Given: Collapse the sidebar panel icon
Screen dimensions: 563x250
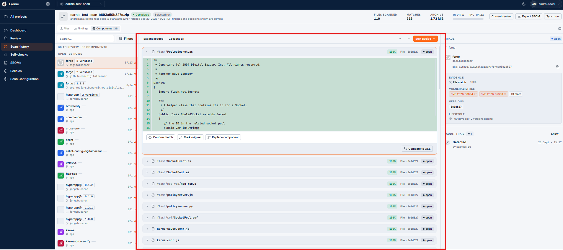Looking at the screenshot, I should [48, 4].
